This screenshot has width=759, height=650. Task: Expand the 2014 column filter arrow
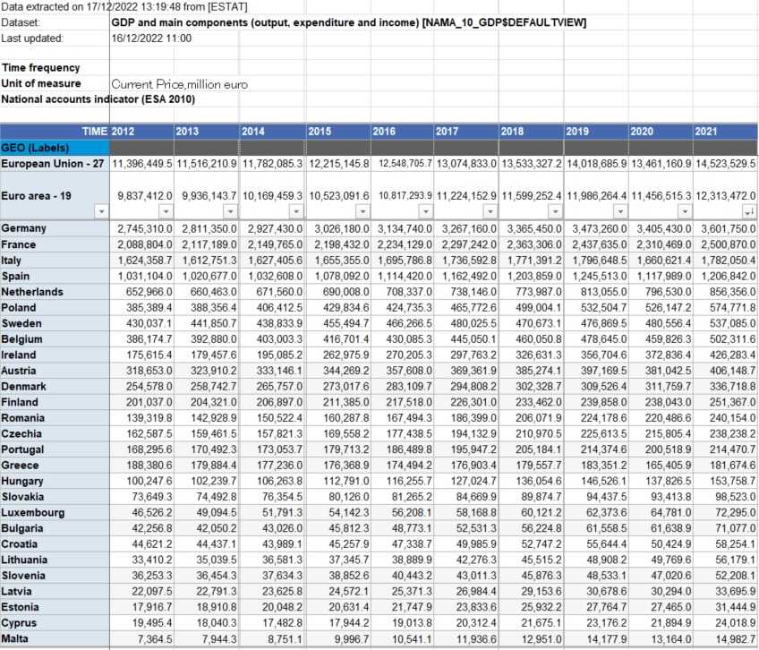tap(295, 212)
